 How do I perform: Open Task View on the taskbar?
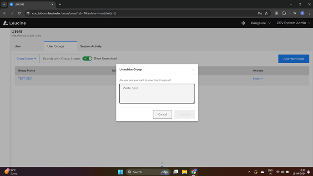[176, 172]
